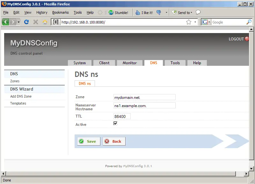
Task: Go to browser Home page icon
Action: (45, 22)
